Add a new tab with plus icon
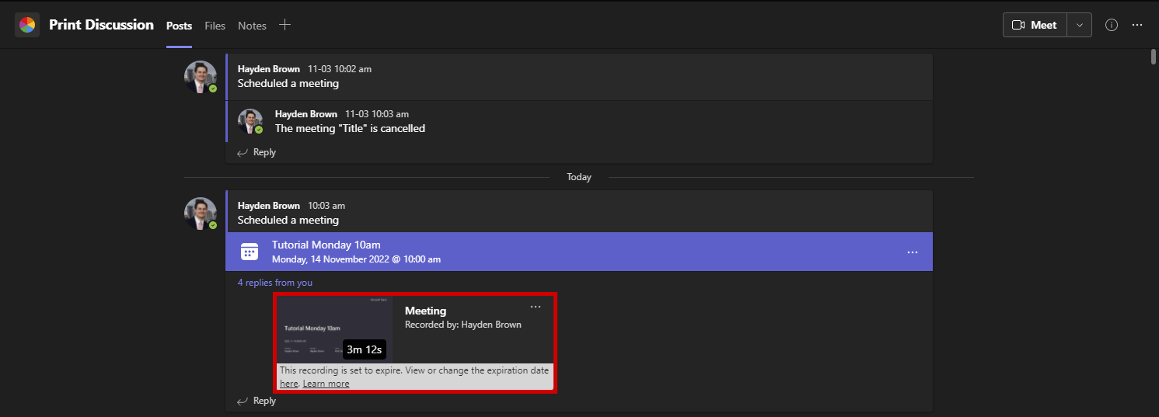 (x=285, y=25)
